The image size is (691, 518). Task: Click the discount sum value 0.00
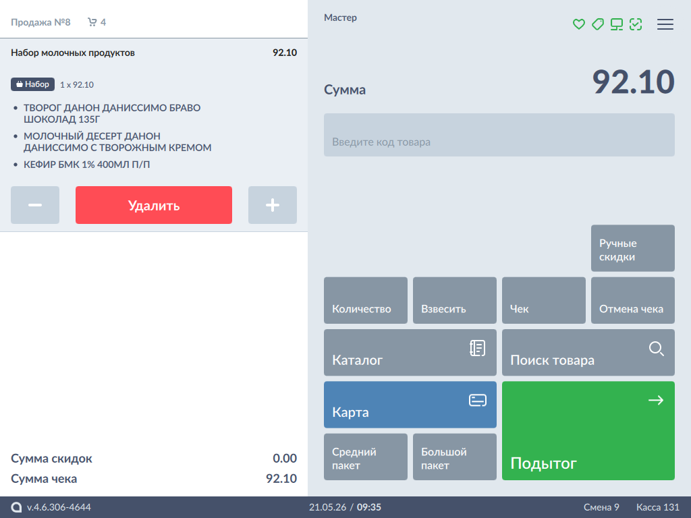click(285, 458)
